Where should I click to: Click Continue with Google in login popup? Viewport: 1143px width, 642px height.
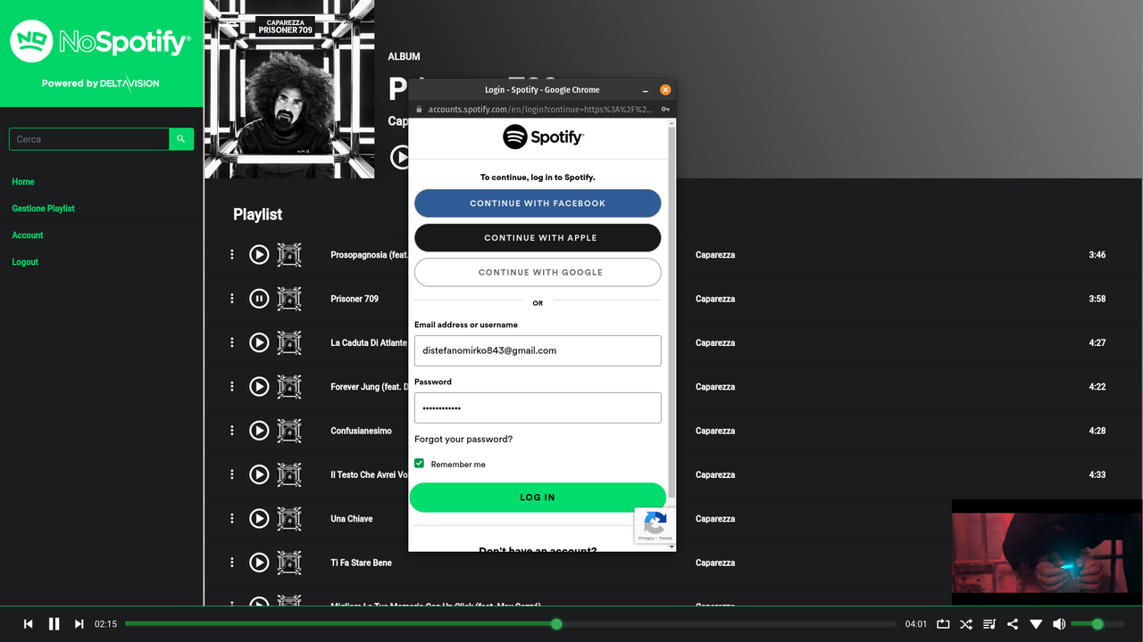click(538, 272)
